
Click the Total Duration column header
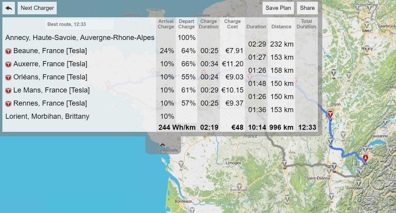coord(306,24)
